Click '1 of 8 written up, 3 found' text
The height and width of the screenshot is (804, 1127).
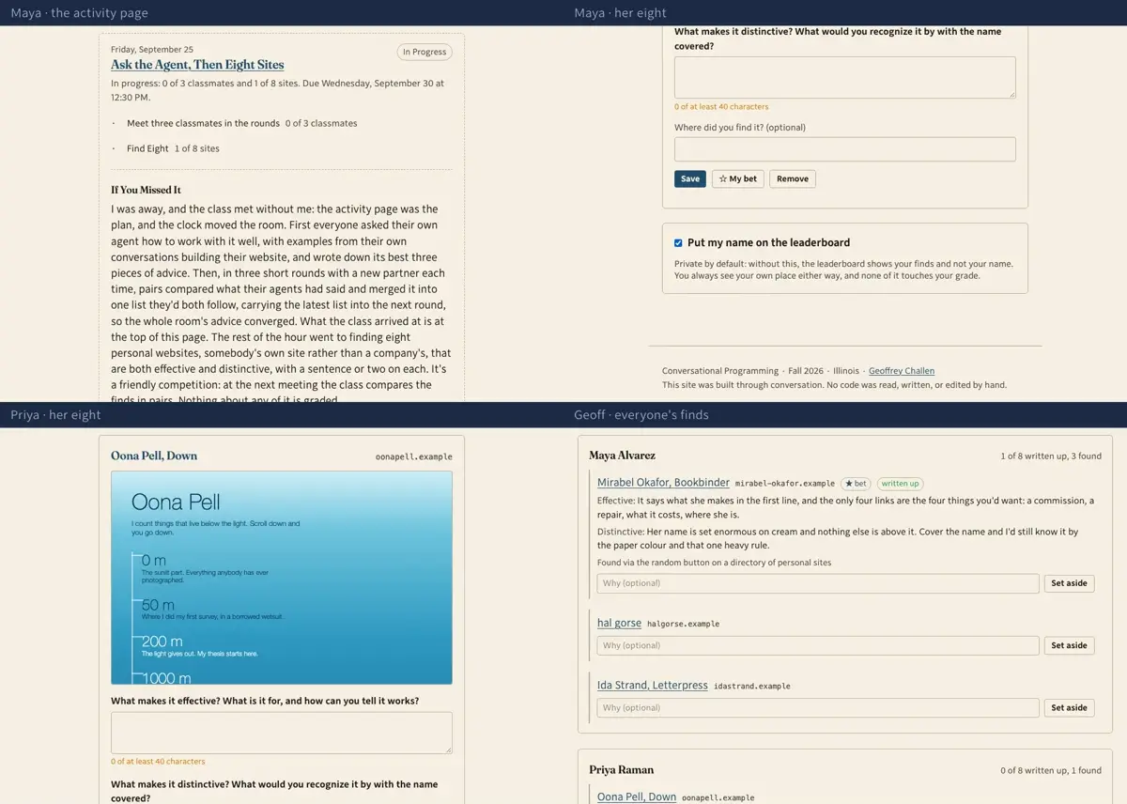tap(1051, 456)
